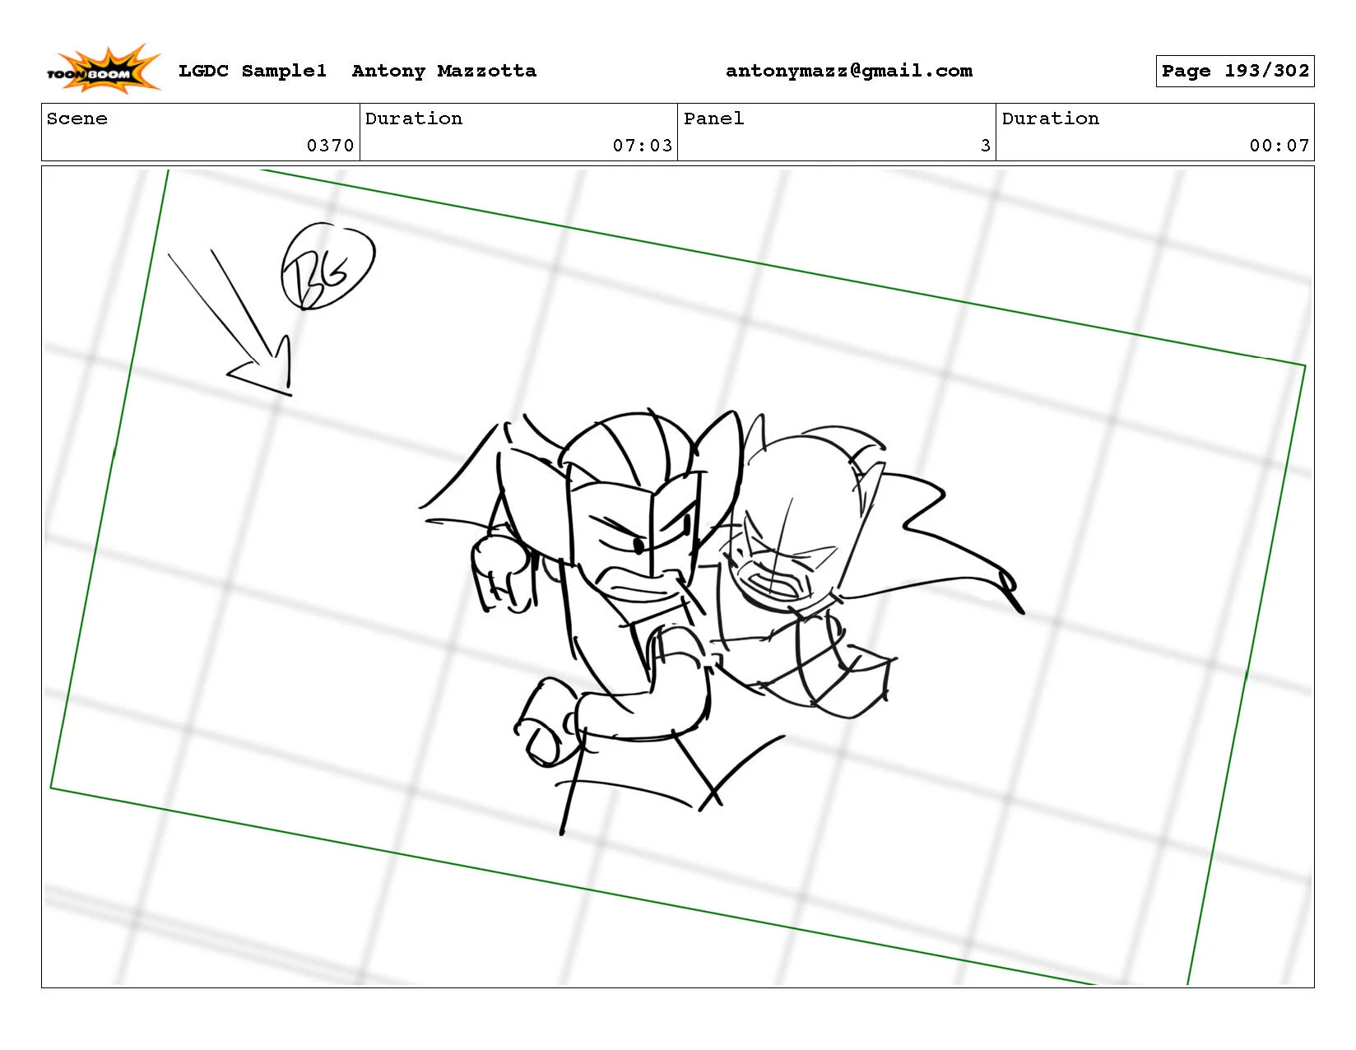
Task: Click the 'Scene' header label
Action: pos(77,118)
